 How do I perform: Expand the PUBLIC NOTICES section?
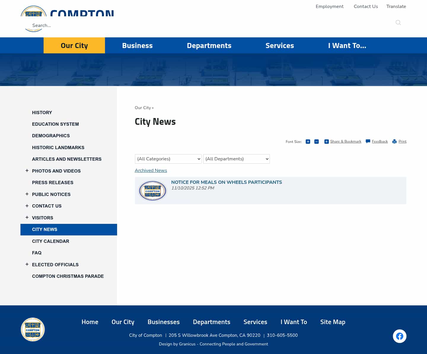point(27,194)
